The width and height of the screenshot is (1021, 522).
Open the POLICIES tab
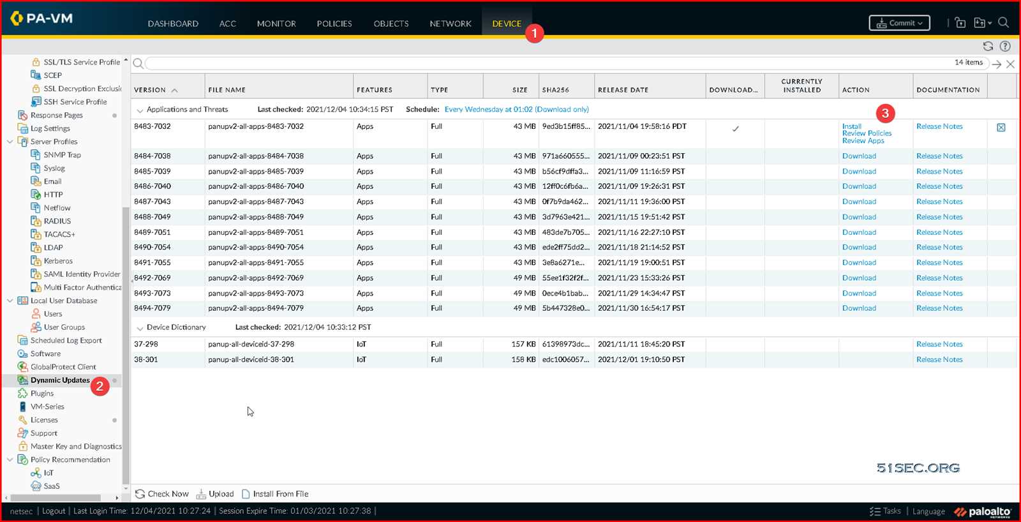tap(334, 24)
